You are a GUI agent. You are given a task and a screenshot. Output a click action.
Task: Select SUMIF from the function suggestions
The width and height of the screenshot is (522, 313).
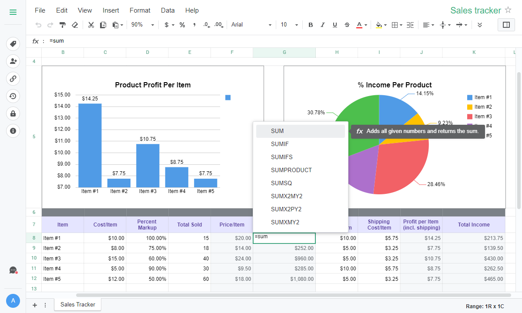point(280,144)
